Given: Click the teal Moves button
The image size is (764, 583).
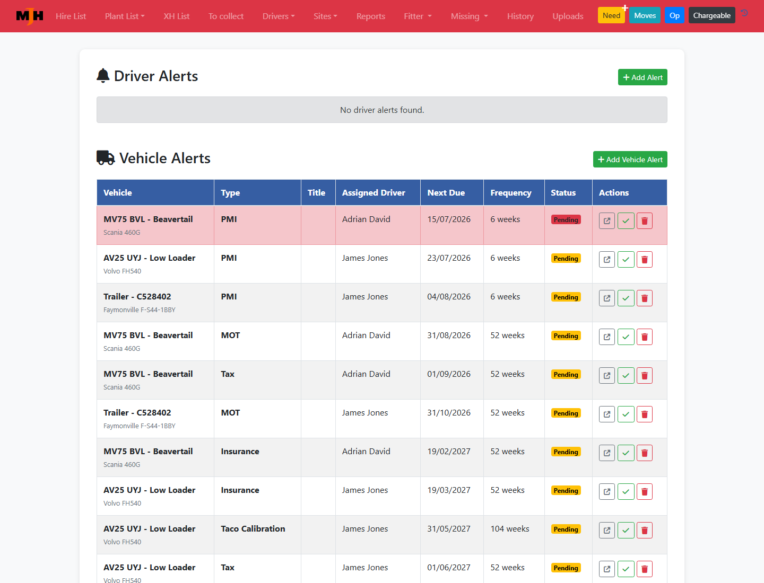Looking at the screenshot, I should click(x=645, y=15).
